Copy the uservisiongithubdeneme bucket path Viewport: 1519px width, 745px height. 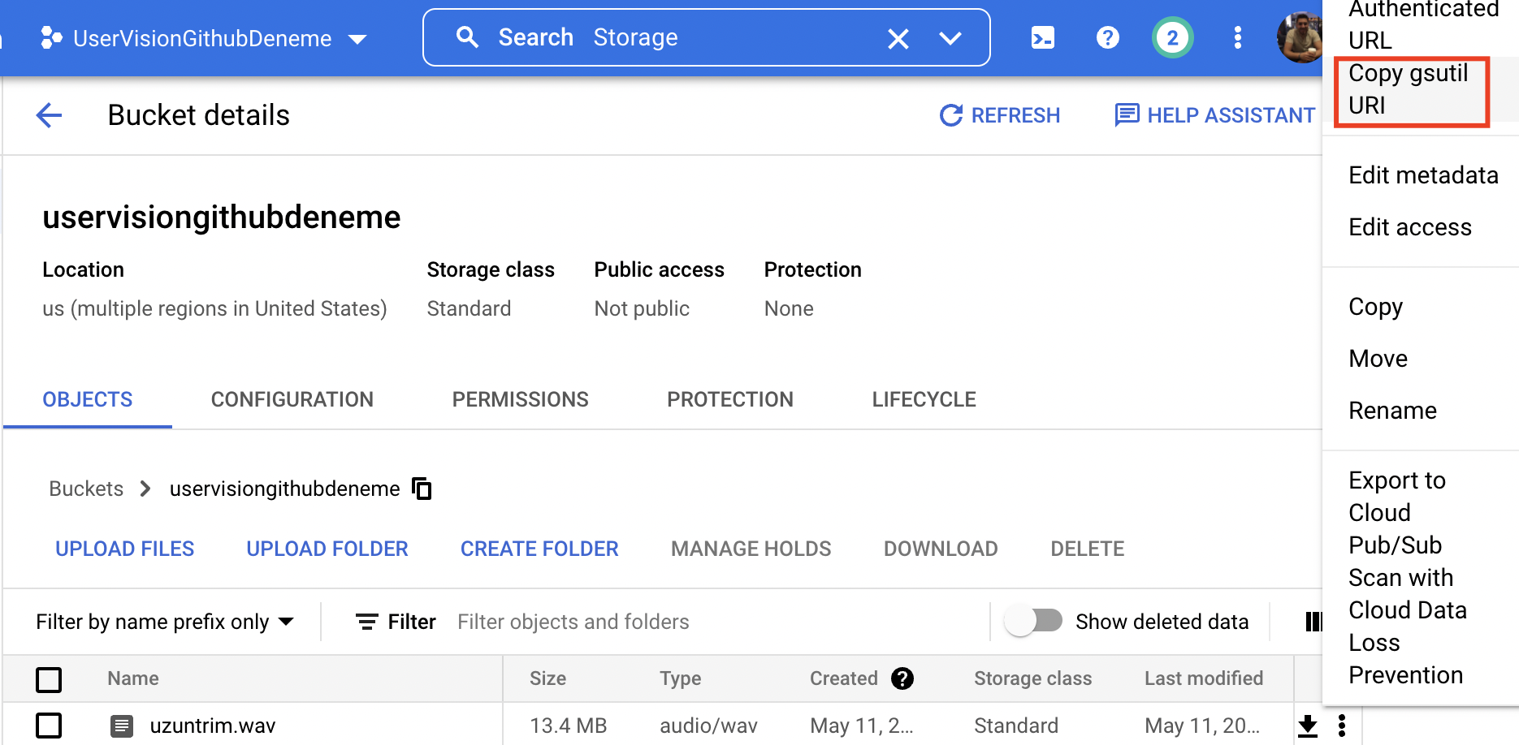(422, 489)
